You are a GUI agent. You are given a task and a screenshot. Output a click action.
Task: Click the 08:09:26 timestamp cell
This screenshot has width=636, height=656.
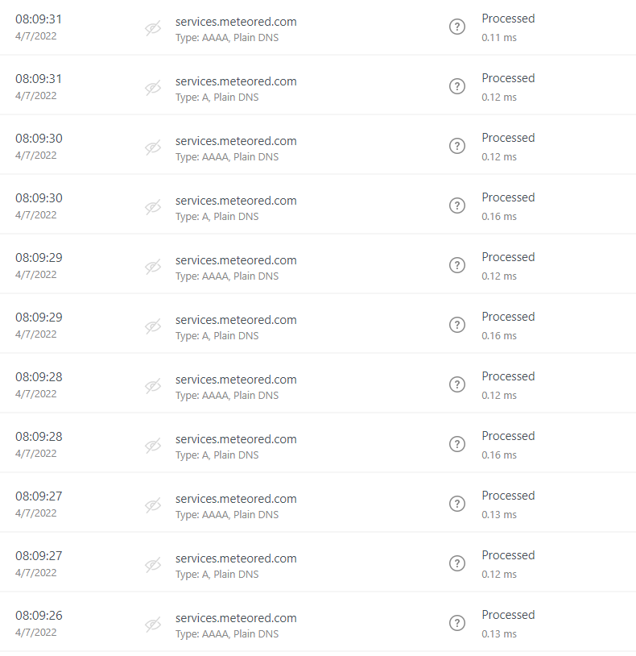39,616
